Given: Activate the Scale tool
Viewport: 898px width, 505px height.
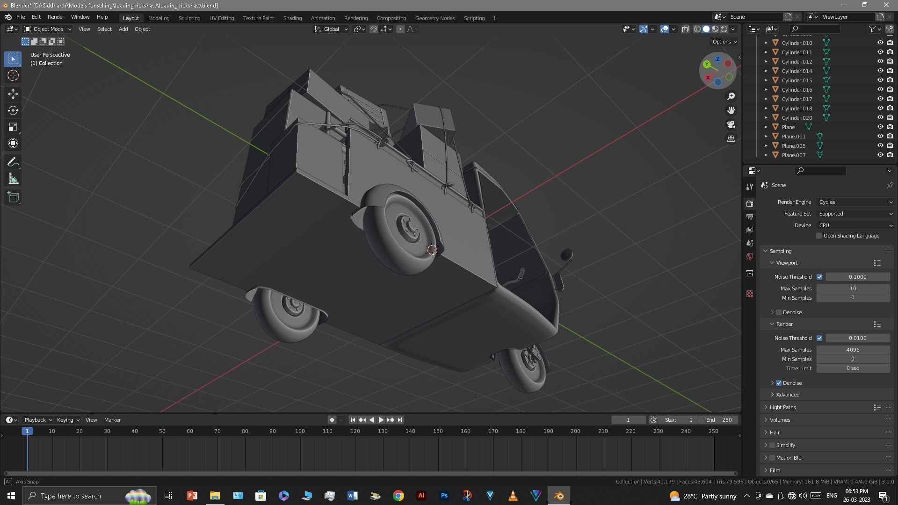Looking at the screenshot, I should [x=13, y=127].
